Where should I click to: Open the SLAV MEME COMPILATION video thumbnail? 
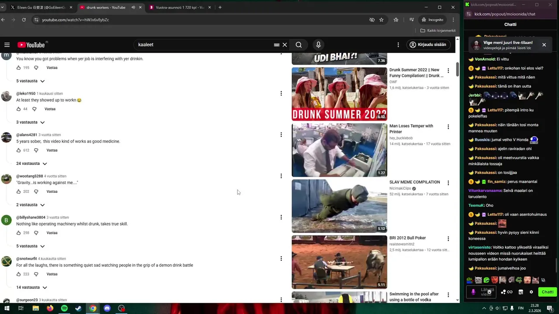point(339,206)
